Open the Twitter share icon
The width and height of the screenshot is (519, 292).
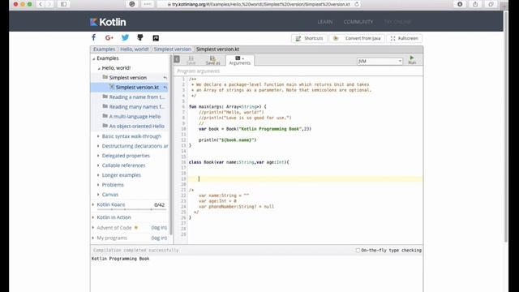pos(125,38)
